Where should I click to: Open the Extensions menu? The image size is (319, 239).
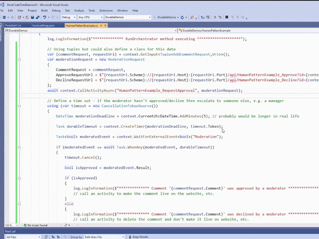(106, 10)
